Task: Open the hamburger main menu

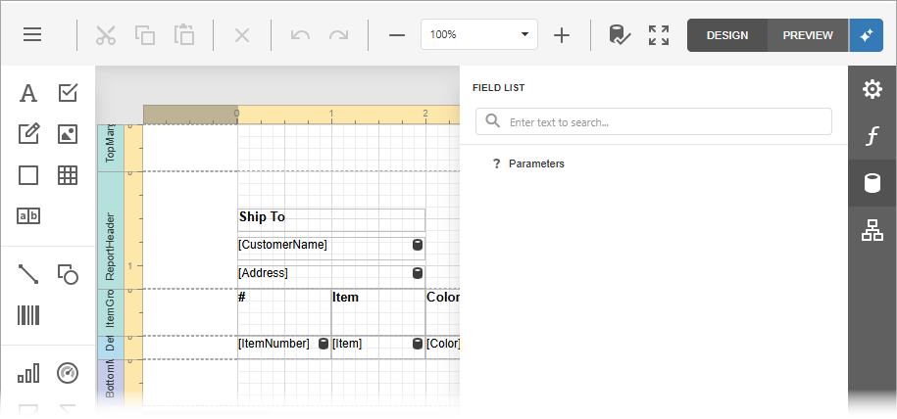Action: click(32, 35)
